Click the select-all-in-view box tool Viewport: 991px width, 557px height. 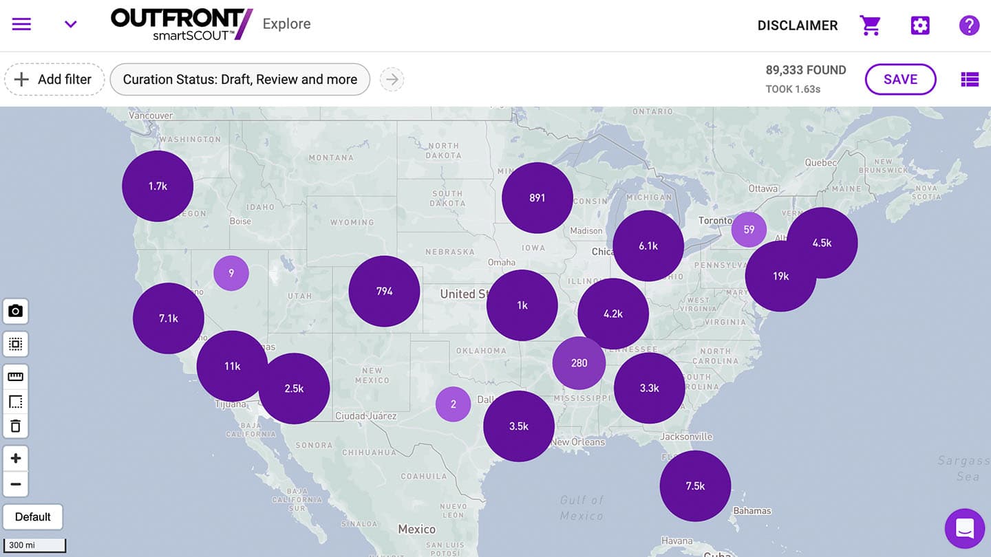(15, 344)
